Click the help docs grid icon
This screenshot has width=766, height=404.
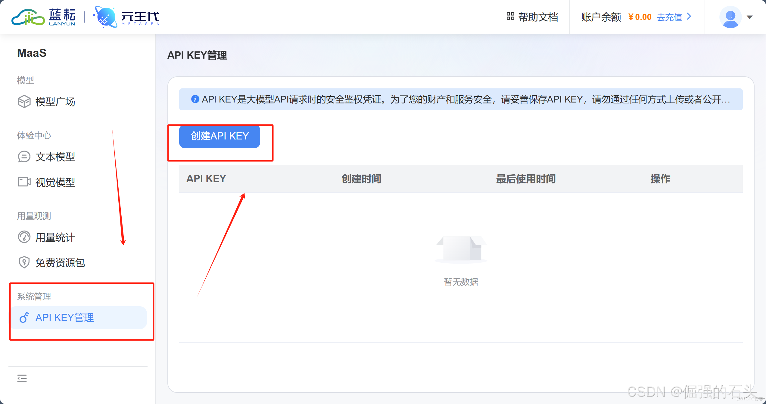[510, 17]
